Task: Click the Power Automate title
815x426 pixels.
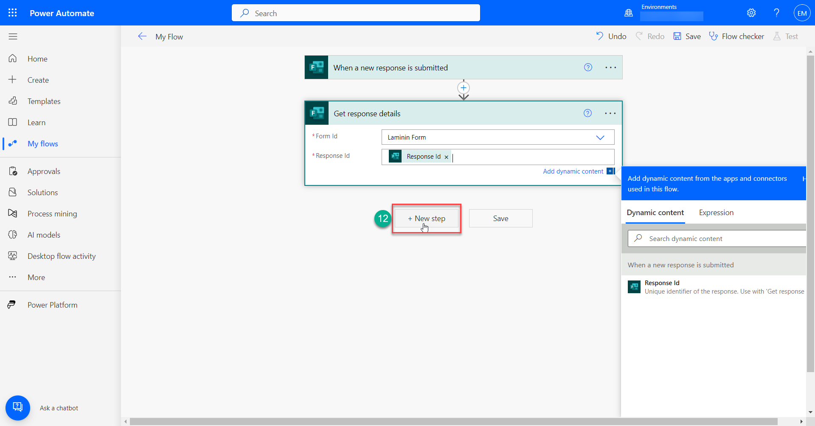Action: [x=62, y=13]
